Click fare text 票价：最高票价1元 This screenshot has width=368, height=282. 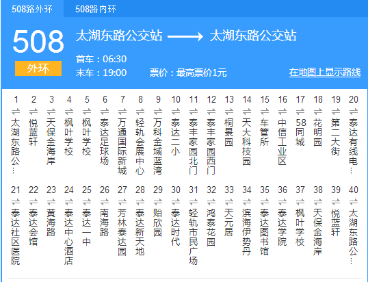tap(188, 73)
